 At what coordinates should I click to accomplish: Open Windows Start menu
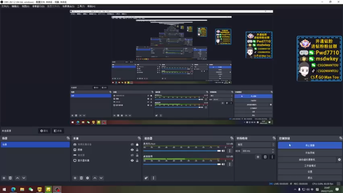pyautogui.click(x=4, y=189)
